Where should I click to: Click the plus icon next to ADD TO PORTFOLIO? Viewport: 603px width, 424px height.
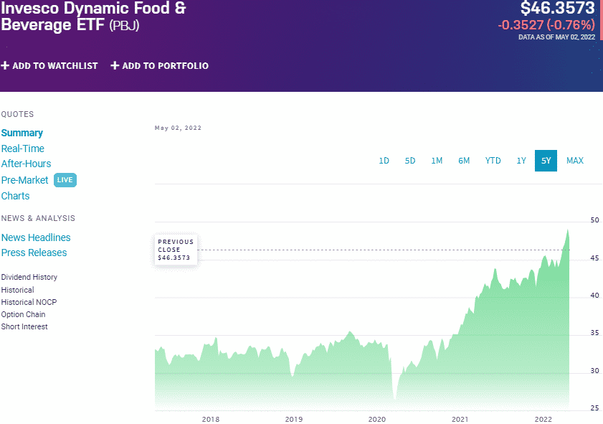pos(115,65)
